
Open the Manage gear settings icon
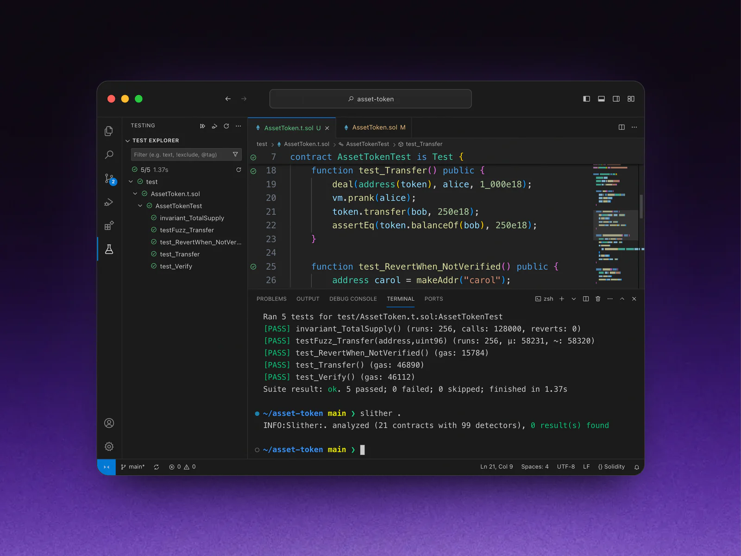point(109,447)
